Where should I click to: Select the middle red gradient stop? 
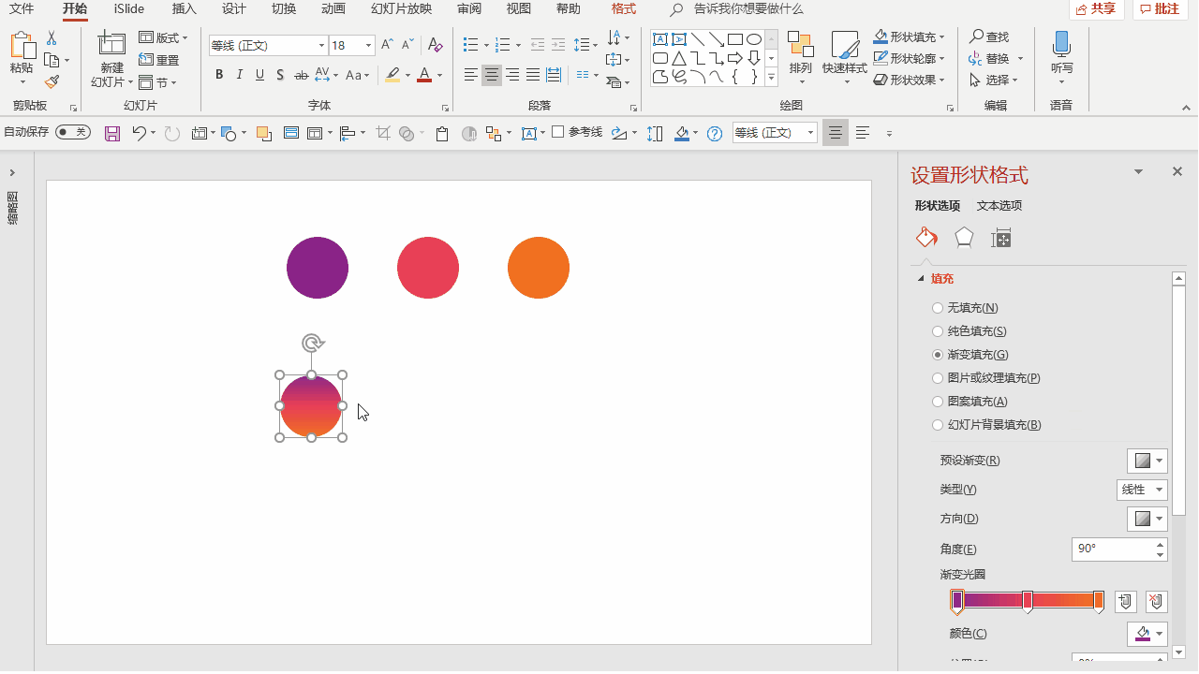[x=1028, y=601]
